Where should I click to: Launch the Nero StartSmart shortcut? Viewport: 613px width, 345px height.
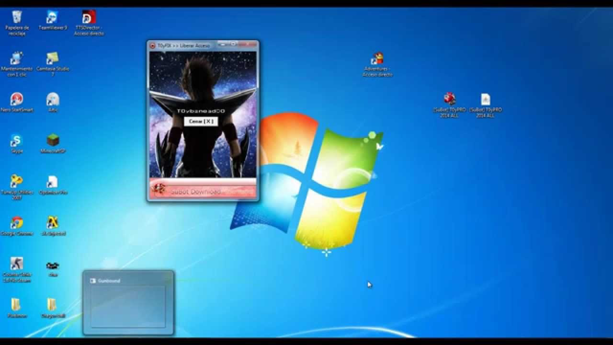pos(17,100)
